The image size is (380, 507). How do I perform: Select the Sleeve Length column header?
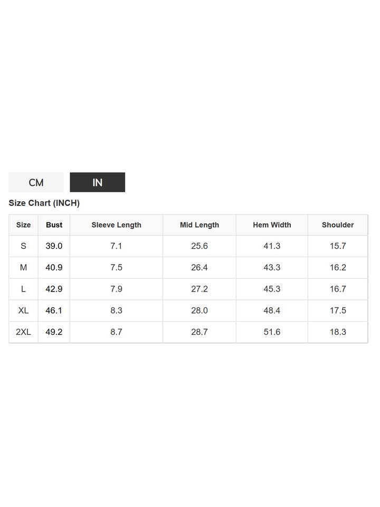pyautogui.click(x=116, y=225)
